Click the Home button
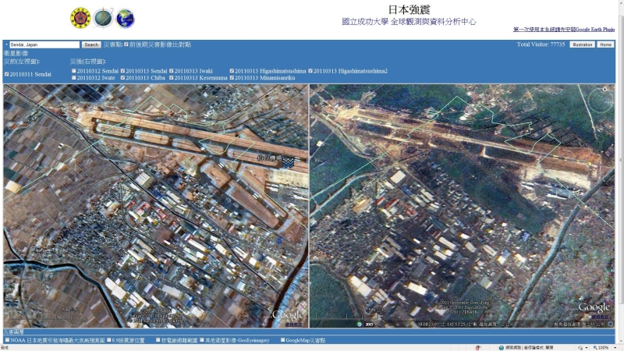This screenshot has height=351, width=624. 605,44
